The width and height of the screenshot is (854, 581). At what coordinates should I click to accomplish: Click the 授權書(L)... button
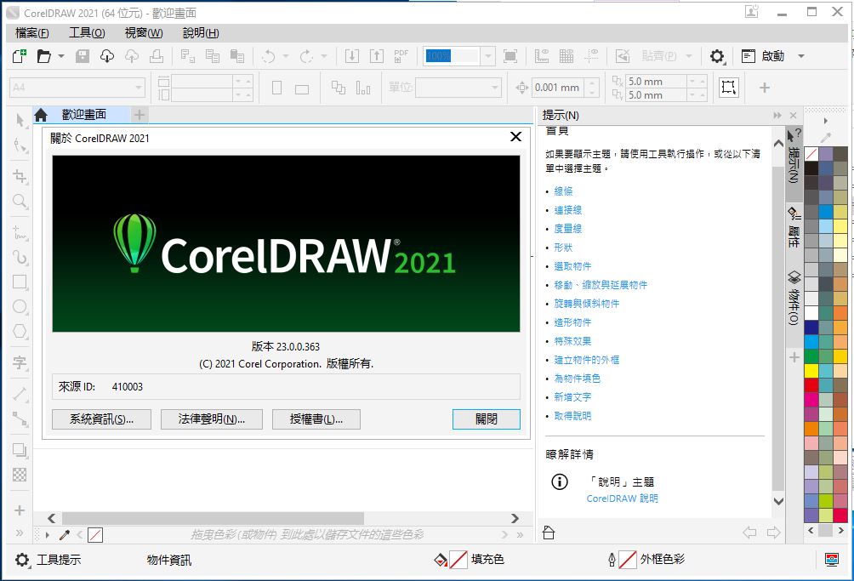pyautogui.click(x=316, y=419)
